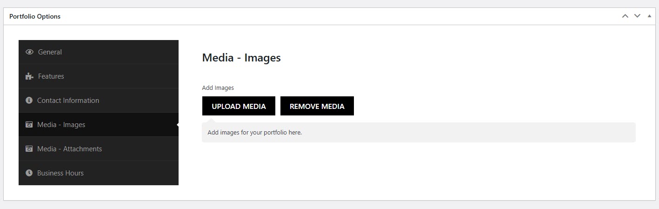Click the info circle icon for Contact Information
The height and width of the screenshot is (209, 659).
click(29, 101)
